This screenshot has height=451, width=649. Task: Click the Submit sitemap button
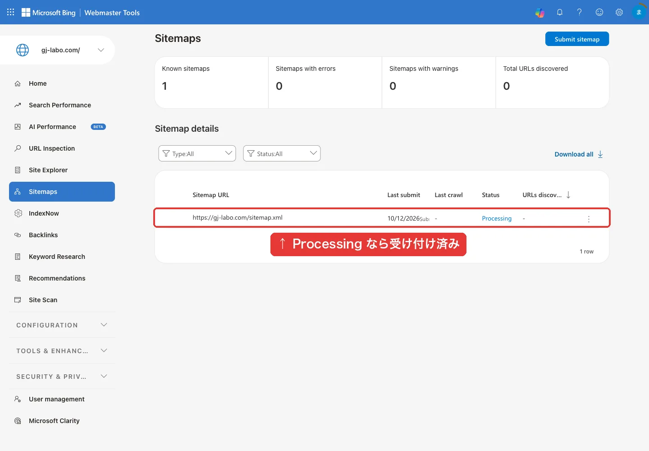point(577,39)
